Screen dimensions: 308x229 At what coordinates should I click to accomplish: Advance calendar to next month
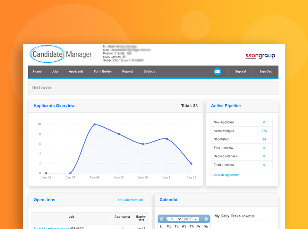[206, 219]
